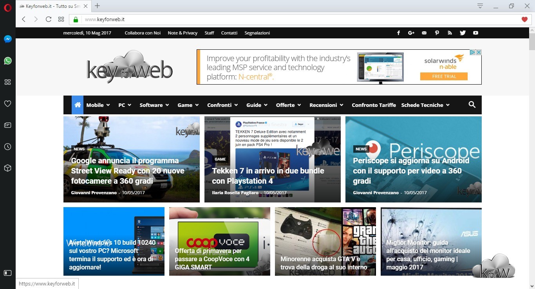Click the site search magnifier icon

(x=472, y=105)
